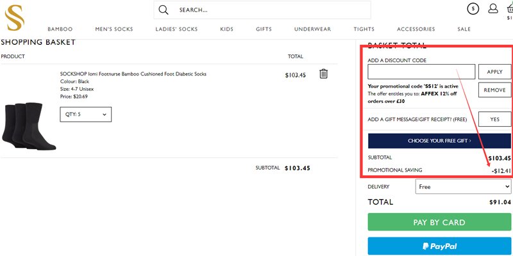The image size is (513, 256).
Task: Click the product row total $103.45
Action: 296,76
